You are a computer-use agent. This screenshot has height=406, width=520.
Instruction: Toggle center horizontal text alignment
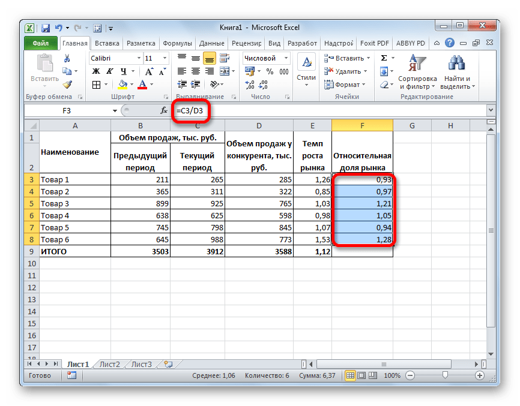[196, 71]
